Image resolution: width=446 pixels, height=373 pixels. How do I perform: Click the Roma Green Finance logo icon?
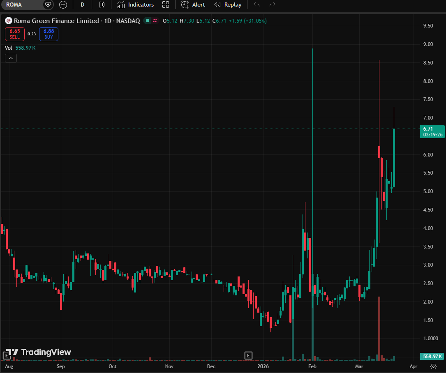pyautogui.click(x=9, y=21)
